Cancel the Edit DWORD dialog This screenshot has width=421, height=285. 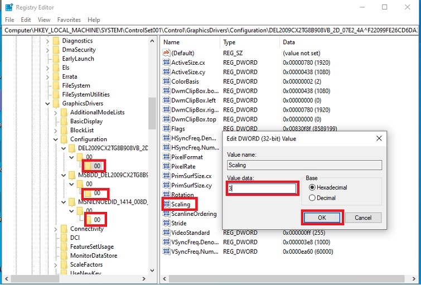coord(363,218)
